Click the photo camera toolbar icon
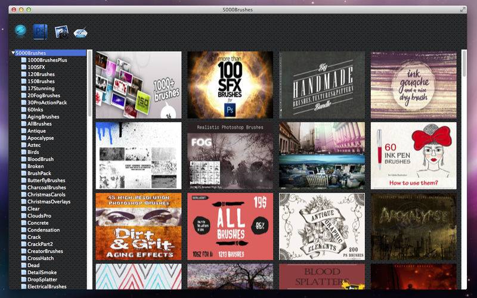Viewport: 477px width, 298px height. [61, 32]
